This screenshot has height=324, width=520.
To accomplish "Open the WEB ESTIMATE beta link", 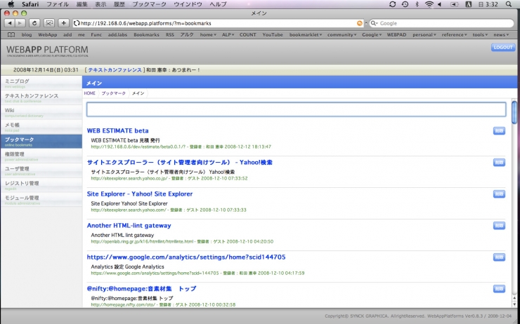I will 118,130.
